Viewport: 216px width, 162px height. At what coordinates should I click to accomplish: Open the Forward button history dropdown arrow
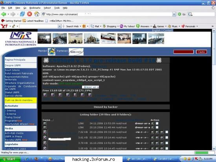click(x=18, y=14)
